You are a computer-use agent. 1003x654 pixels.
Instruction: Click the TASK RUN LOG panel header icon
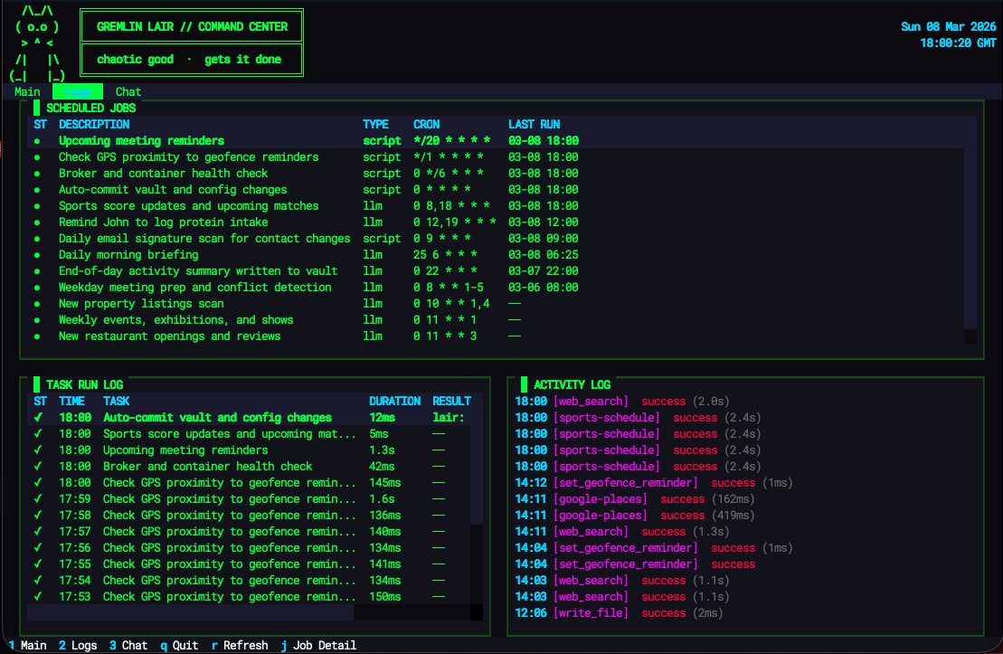coord(37,384)
